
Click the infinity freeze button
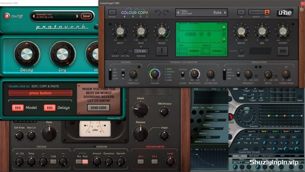pos(283,51)
